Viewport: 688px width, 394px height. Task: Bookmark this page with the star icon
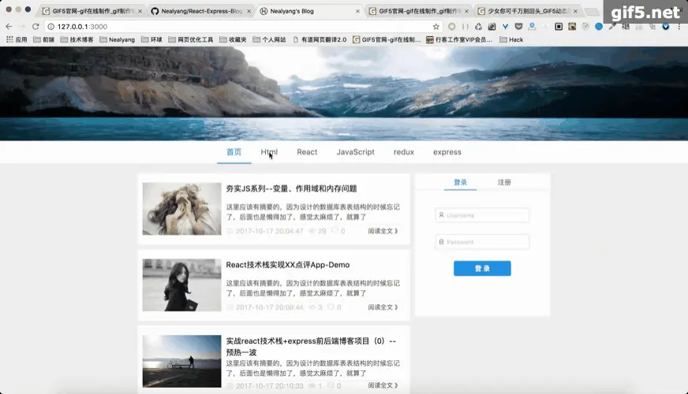(436, 27)
